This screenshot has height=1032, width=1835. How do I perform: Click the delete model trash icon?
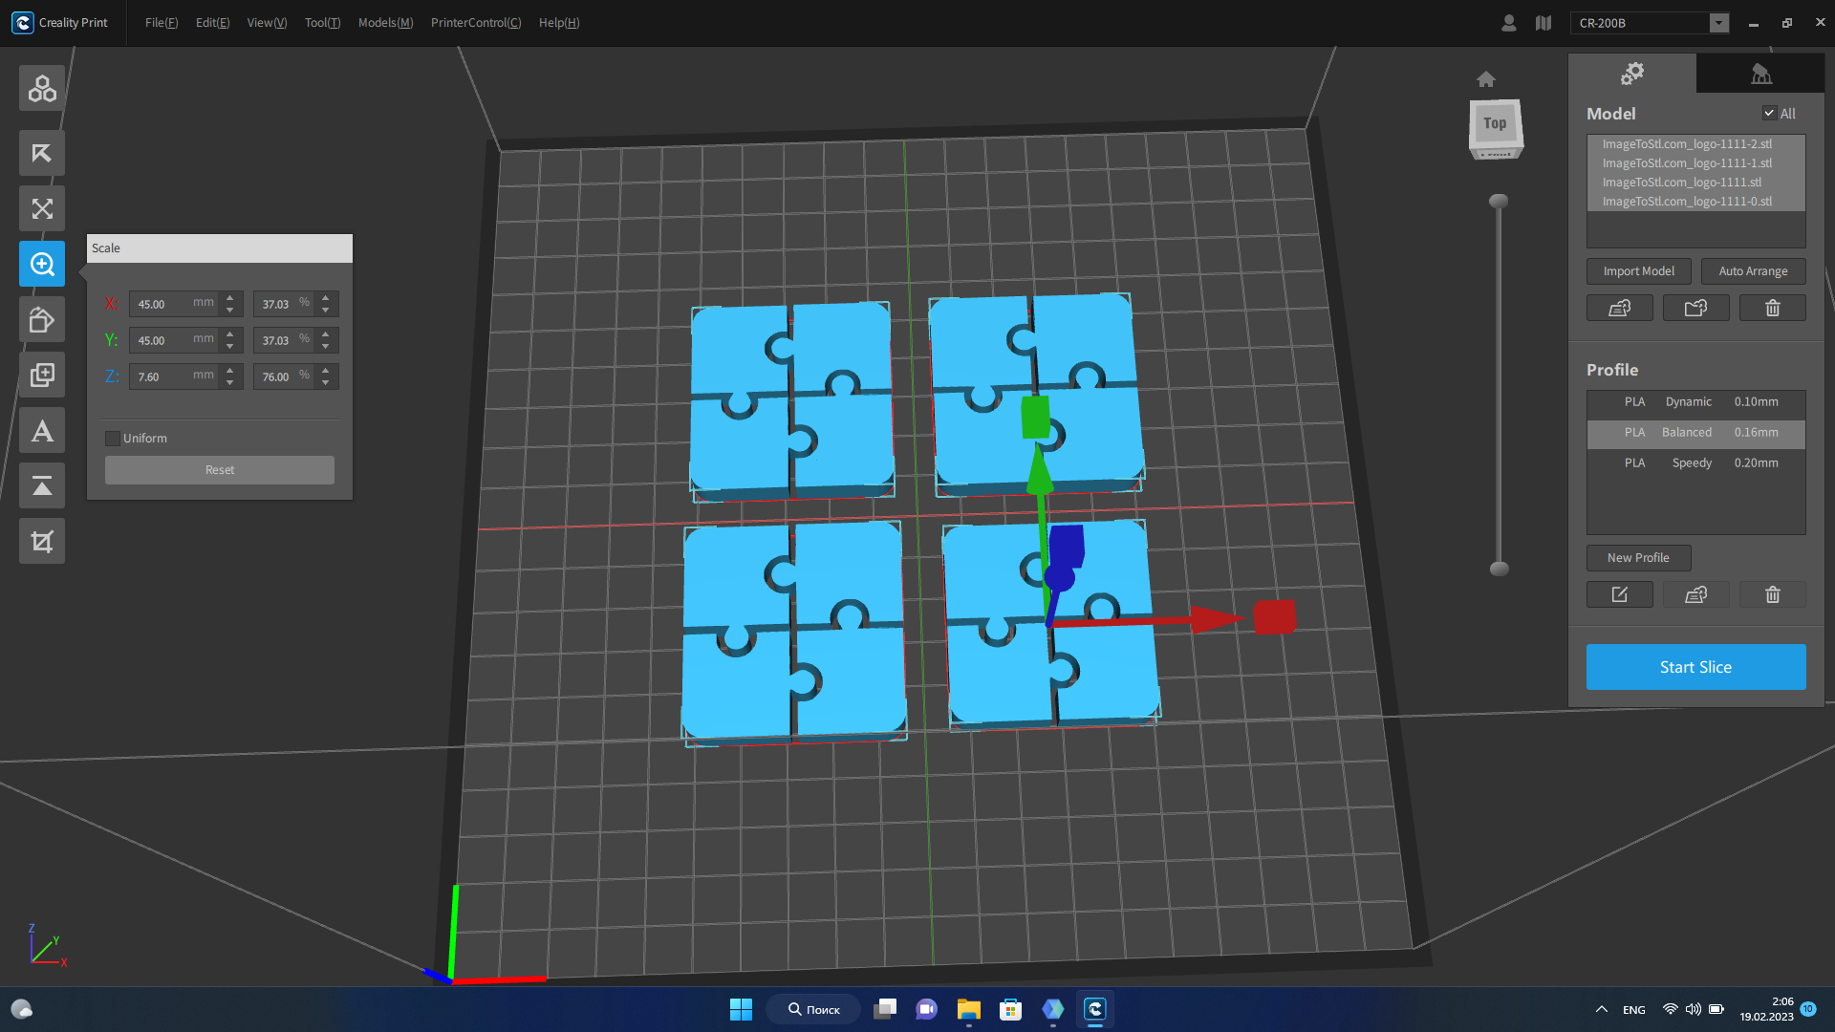click(x=1772, y=308)
